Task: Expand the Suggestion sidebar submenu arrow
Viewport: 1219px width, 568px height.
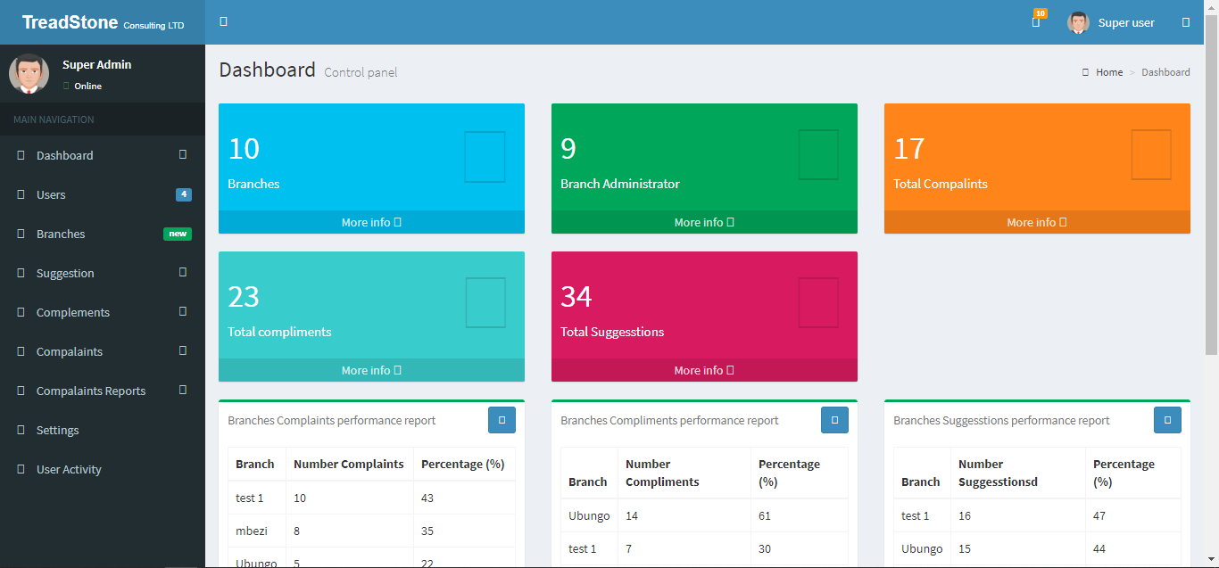Action: pyautogui.click(x=183, y=273)
